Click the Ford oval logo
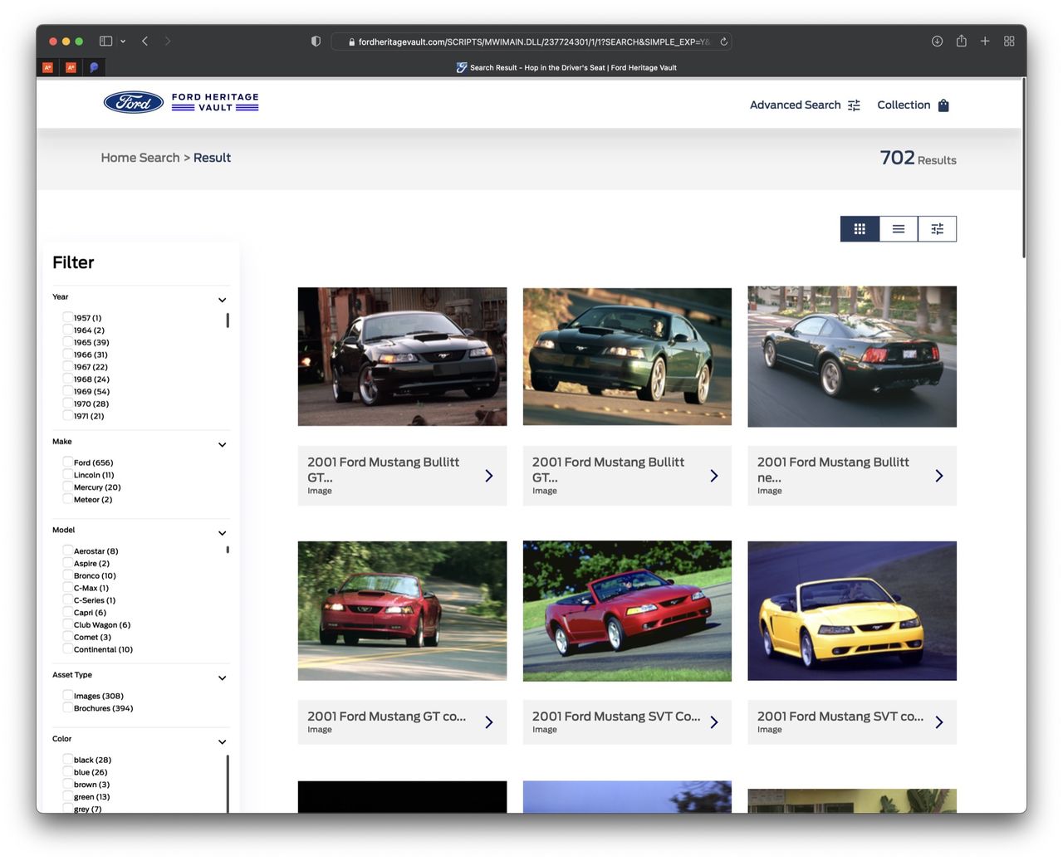 [134, 102]
